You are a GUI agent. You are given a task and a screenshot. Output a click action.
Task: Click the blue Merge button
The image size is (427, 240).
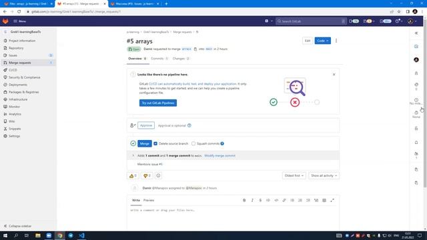click(x=145, y=143)
